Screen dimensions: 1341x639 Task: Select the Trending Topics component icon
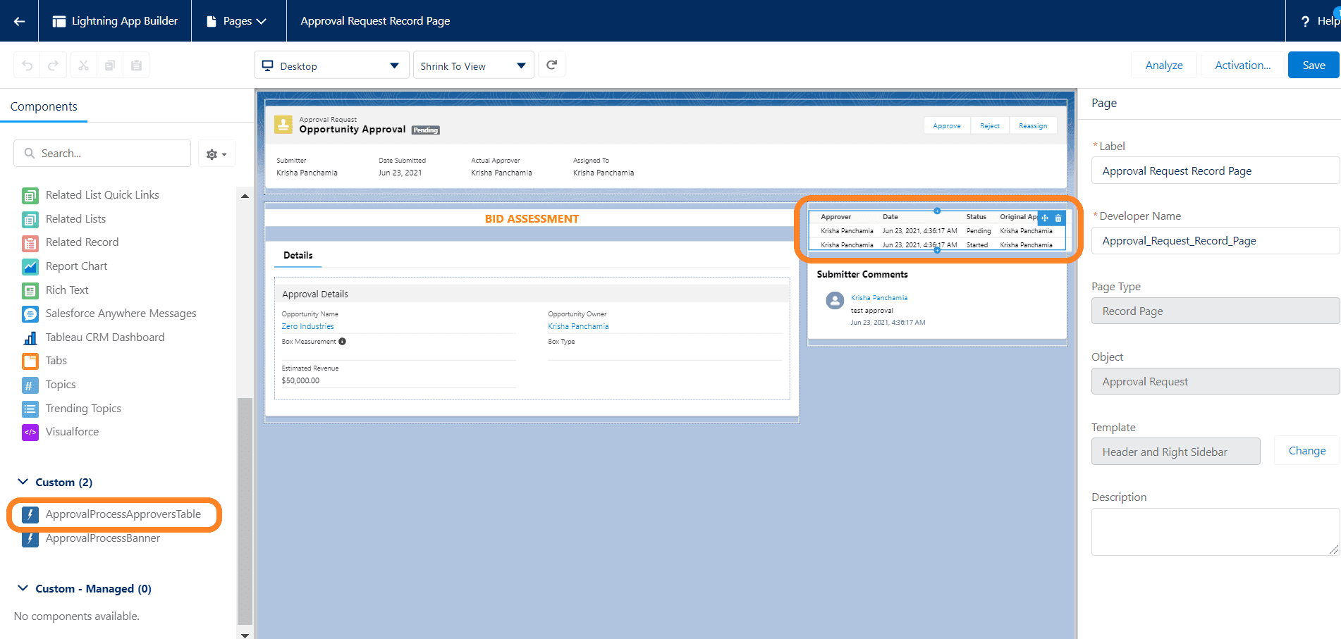pos(30,409)
